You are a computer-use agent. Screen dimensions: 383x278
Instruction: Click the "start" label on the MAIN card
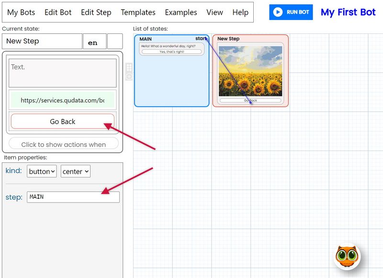tap(202, 39)
